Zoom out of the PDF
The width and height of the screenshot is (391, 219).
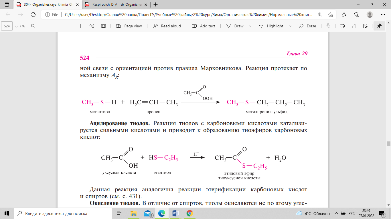click(69, 26)
